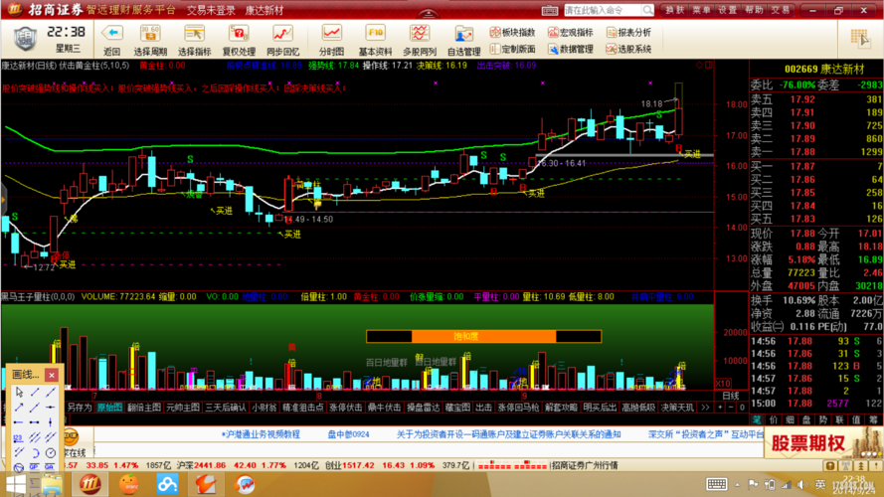Screen dimensions: 884x497
Task: Select the 笔 tick tab in quote panel
Action: (757, 419)
